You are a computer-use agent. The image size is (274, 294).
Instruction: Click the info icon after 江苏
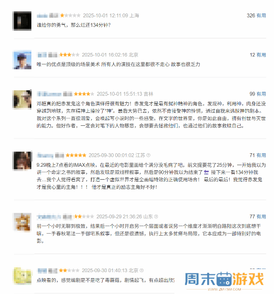[x=148, y=155]
